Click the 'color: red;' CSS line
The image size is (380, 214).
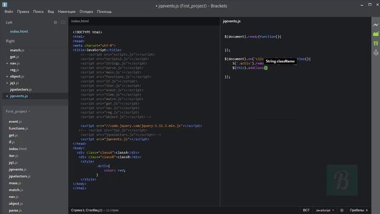point(115,171)
